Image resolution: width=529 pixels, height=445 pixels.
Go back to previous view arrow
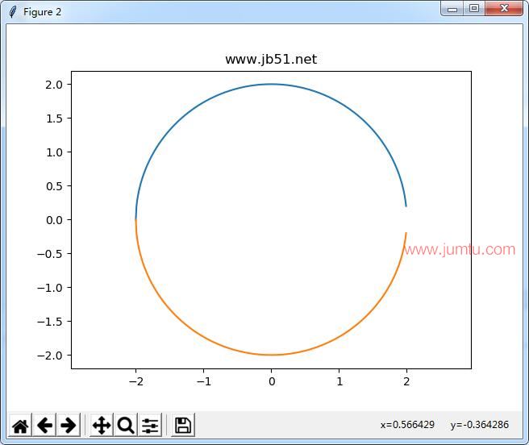coord(44,425)
